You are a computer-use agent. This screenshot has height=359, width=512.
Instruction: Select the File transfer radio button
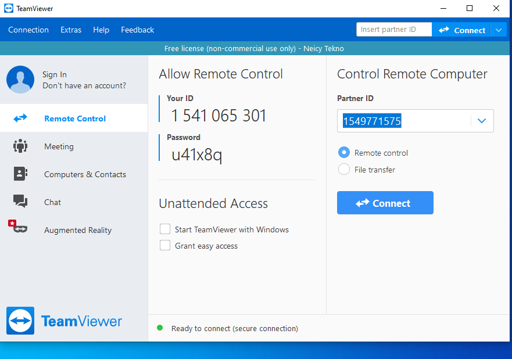pos(344,169)
